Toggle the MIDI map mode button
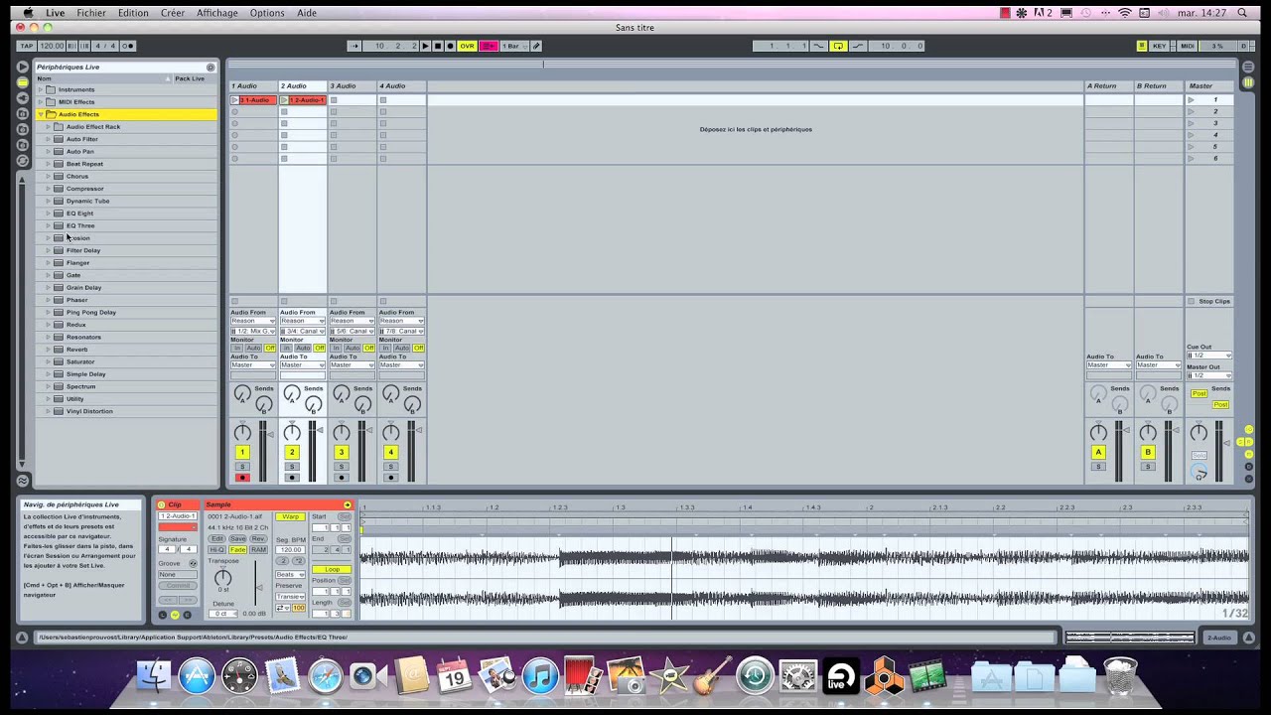The width and height of the screenshot is (1271, 715). [x=1188, y=46]
